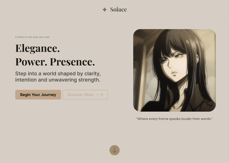Click the four-point sparkle logo icon
Image resolution: width=229 pixels, height=163 pixels.
tap(104, 10)
